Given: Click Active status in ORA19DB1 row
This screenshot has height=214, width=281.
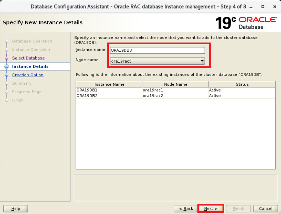Looking at the screenshot, I should point(242,90).
